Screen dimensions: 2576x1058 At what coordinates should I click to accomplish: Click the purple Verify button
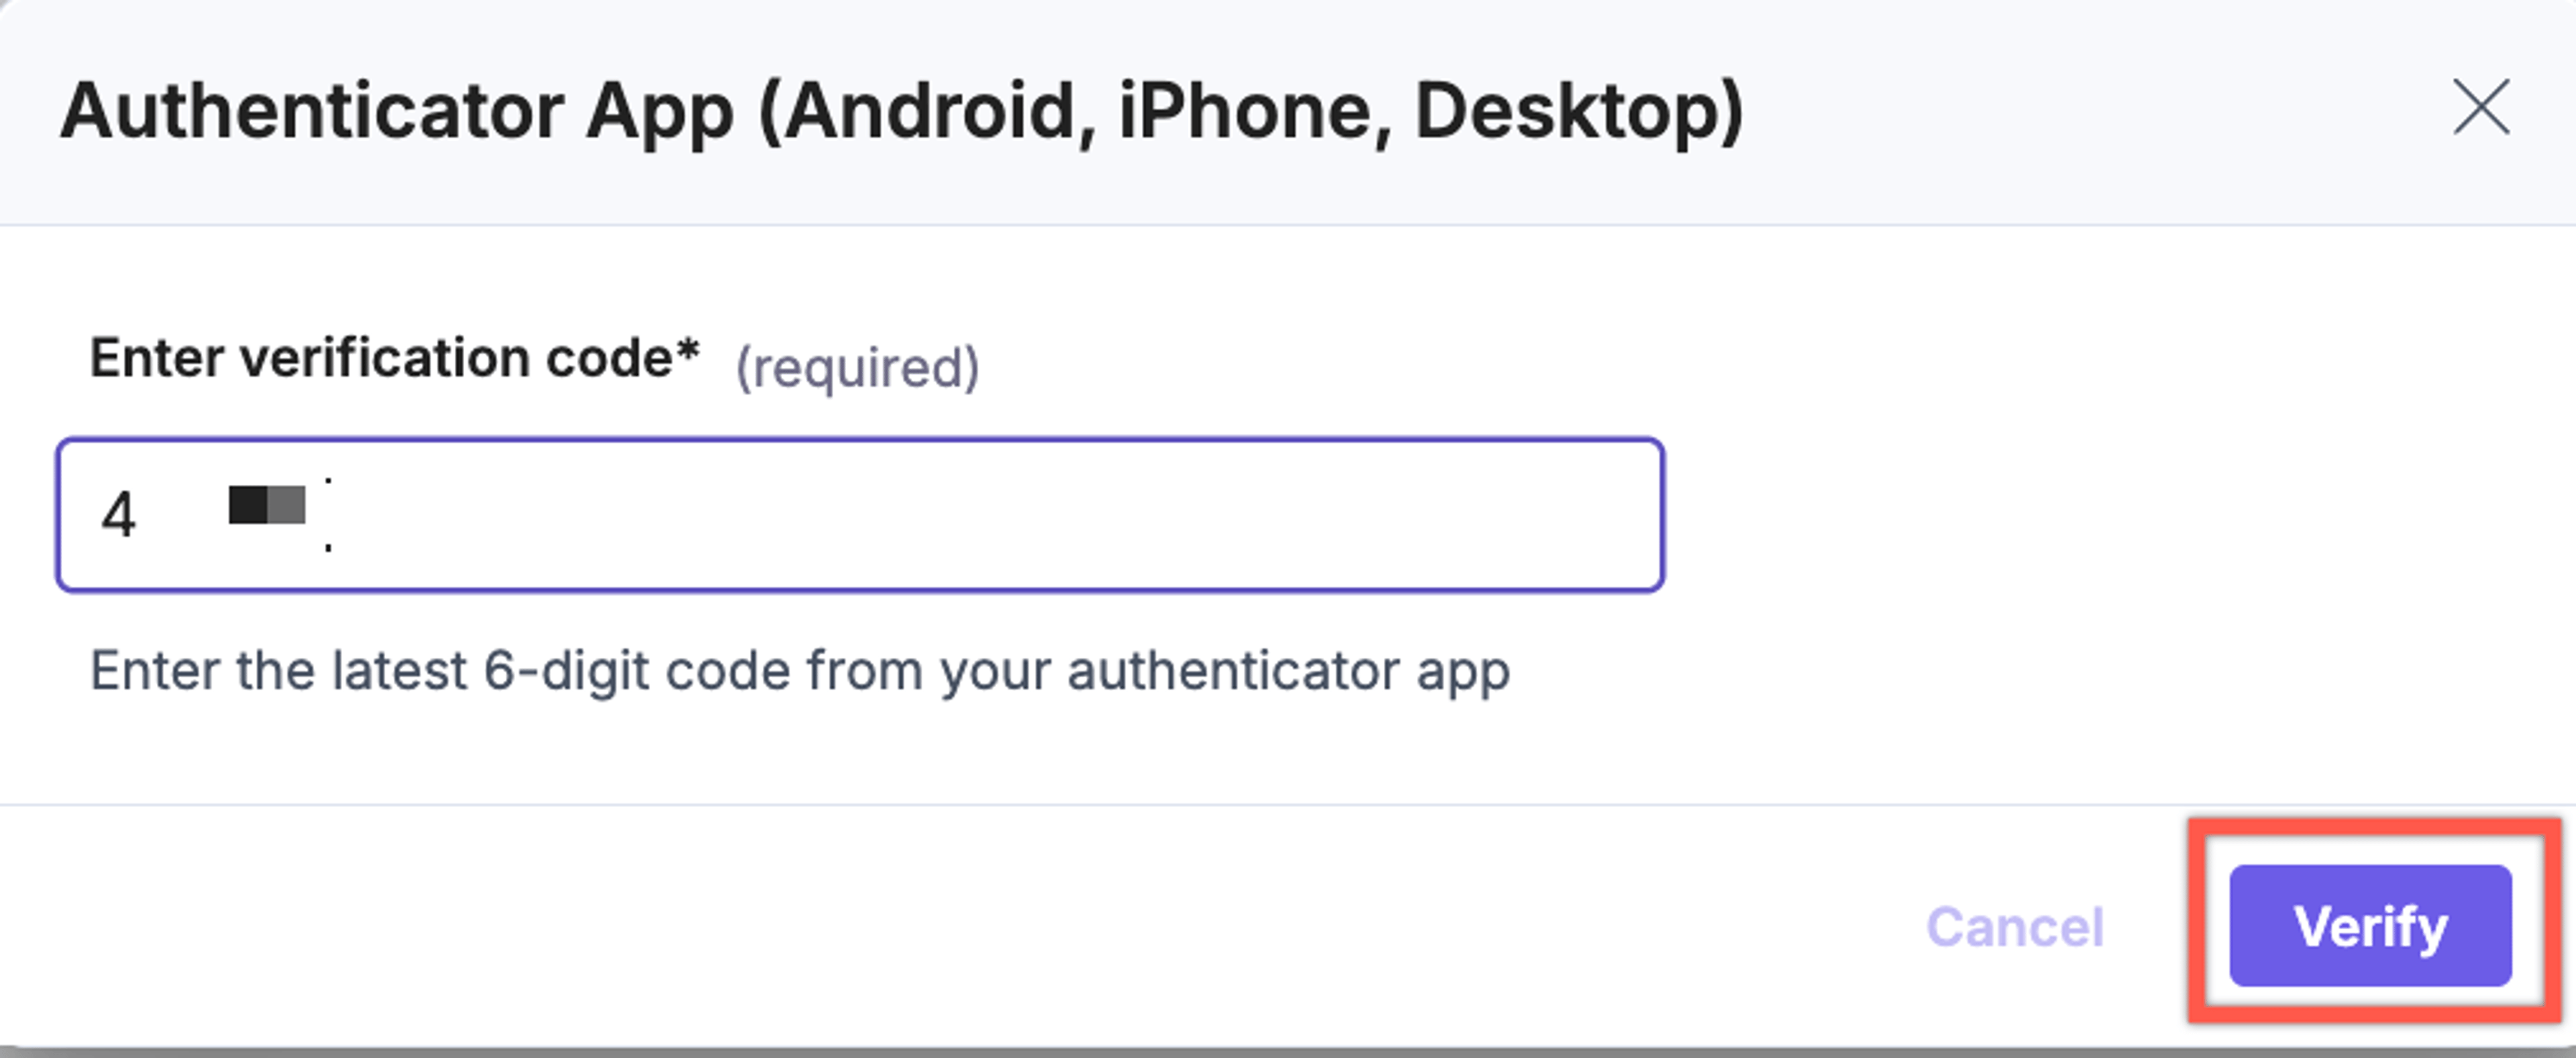click(2370, 926)
